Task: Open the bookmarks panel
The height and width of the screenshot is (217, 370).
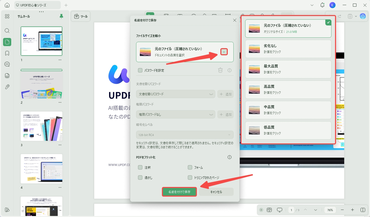Action: (7, 53)
